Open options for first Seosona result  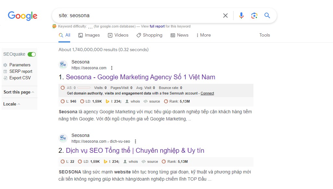[x=112, y=68]
